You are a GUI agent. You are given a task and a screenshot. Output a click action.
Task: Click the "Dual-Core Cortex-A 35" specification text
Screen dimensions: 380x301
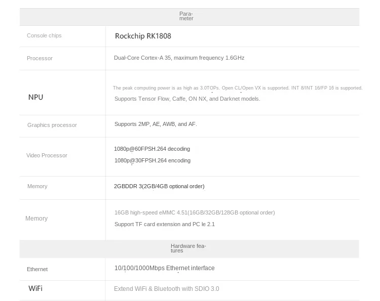(179, 58)
